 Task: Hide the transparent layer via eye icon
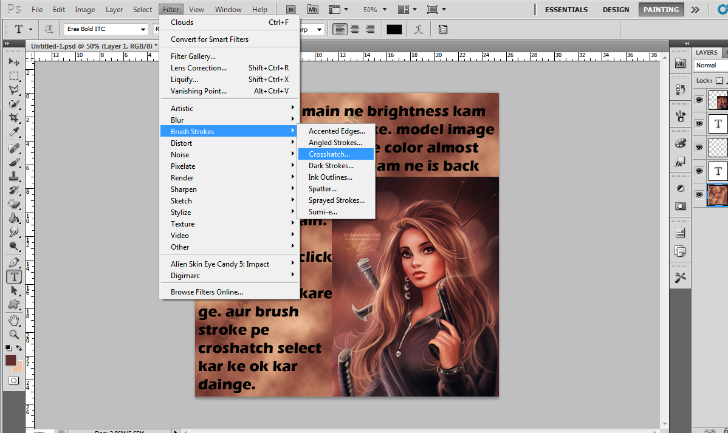[699, 147]
